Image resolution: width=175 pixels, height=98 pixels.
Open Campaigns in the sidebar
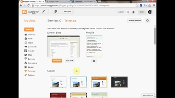coord(32,63)
